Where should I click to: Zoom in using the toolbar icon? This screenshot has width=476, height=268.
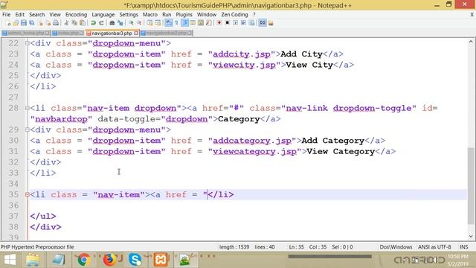[x=131, y=23]
